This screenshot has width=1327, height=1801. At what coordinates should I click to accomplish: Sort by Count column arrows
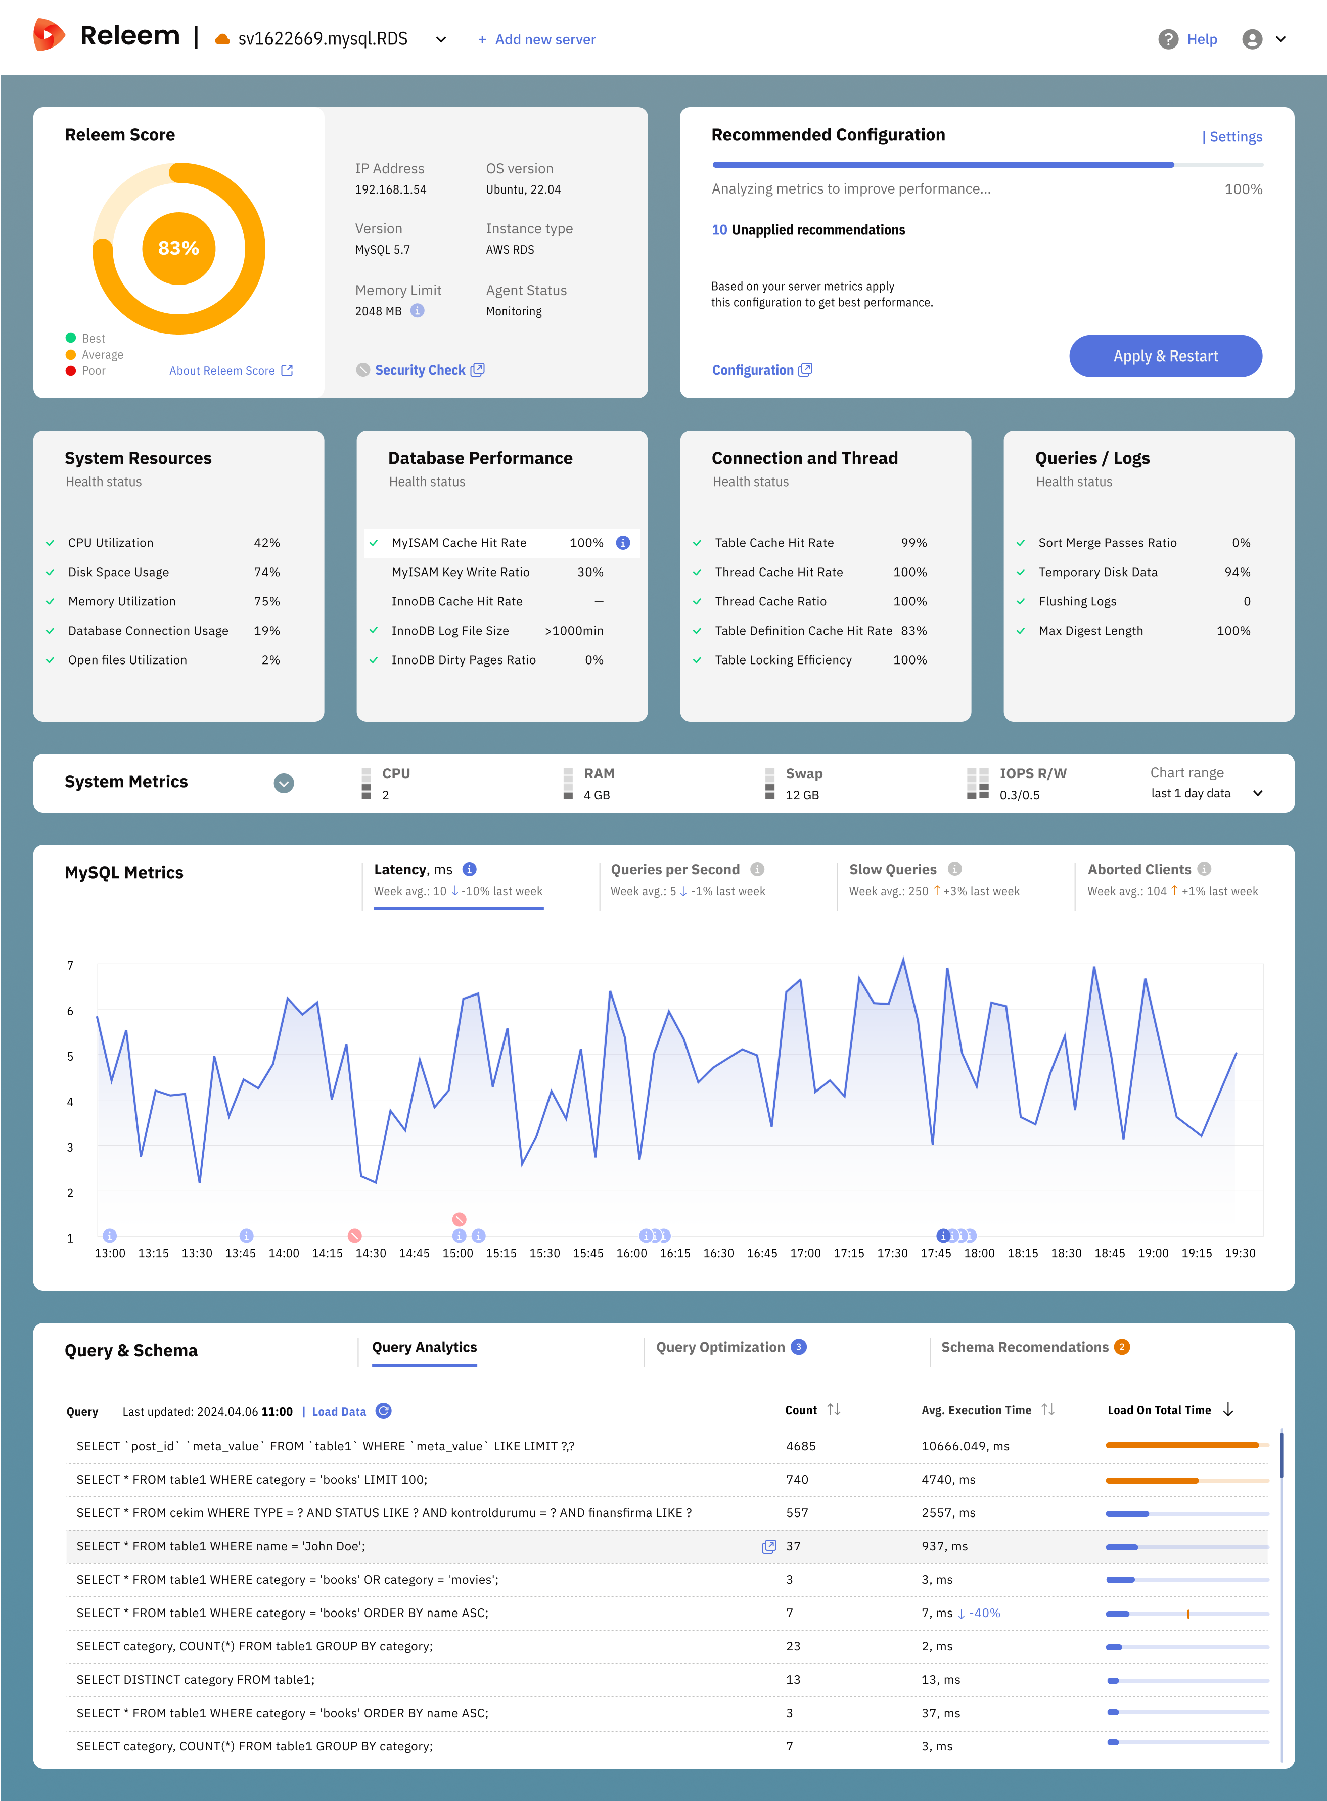834,1409
